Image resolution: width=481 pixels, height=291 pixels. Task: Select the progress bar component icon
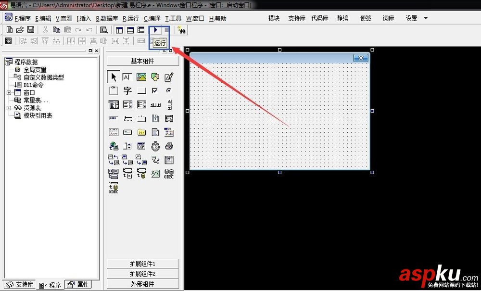(113, 118)
